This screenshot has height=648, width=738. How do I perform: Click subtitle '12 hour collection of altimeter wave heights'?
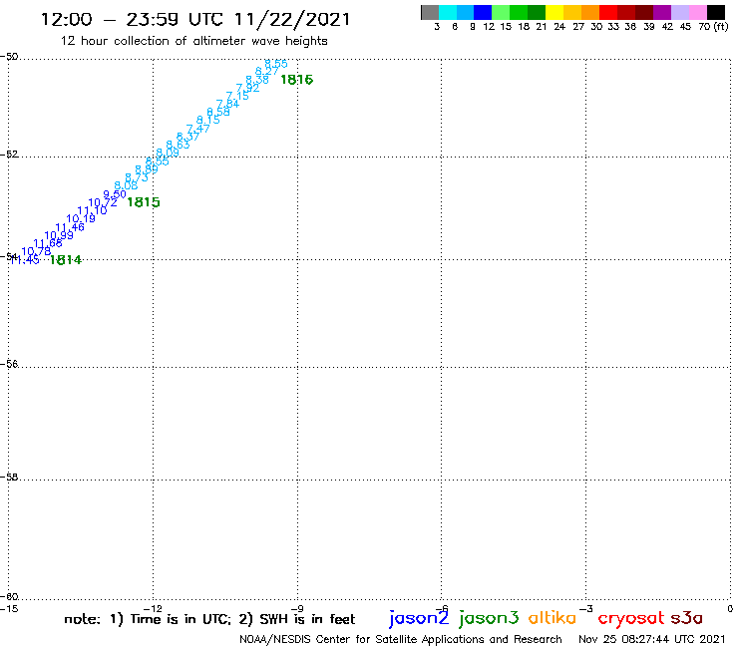193,41
